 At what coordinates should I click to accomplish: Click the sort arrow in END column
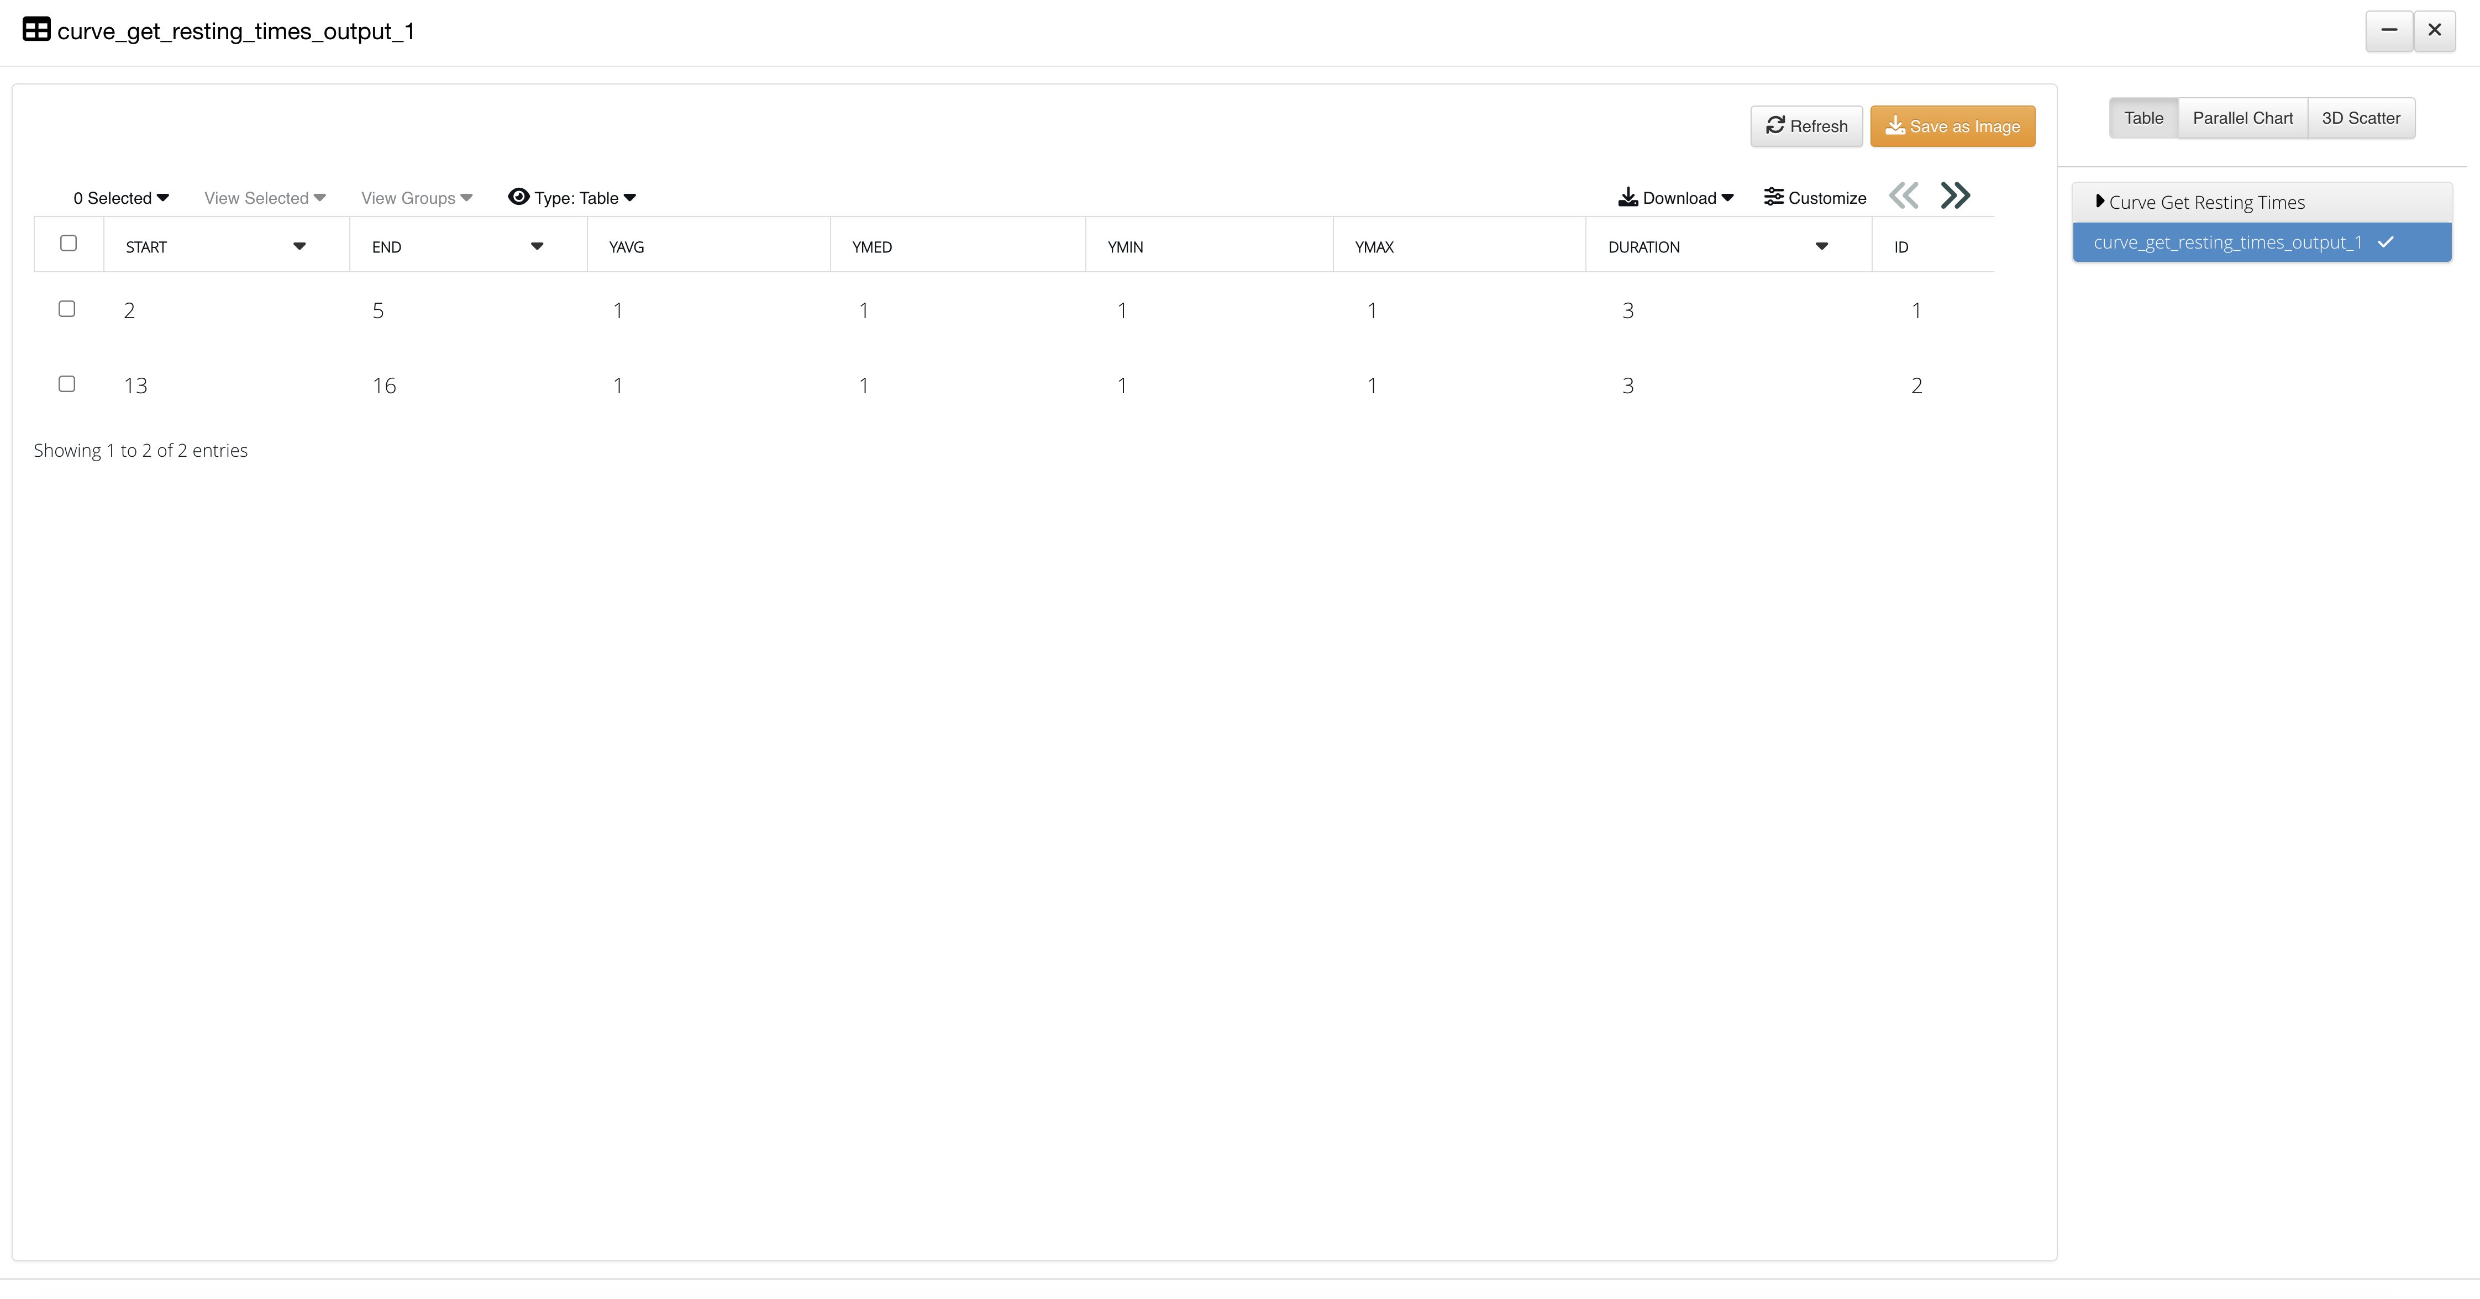(537, 246)
